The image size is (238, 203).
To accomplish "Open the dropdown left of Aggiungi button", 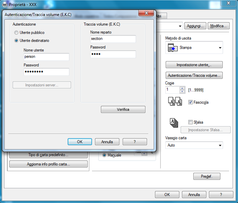I will point(180,26).
